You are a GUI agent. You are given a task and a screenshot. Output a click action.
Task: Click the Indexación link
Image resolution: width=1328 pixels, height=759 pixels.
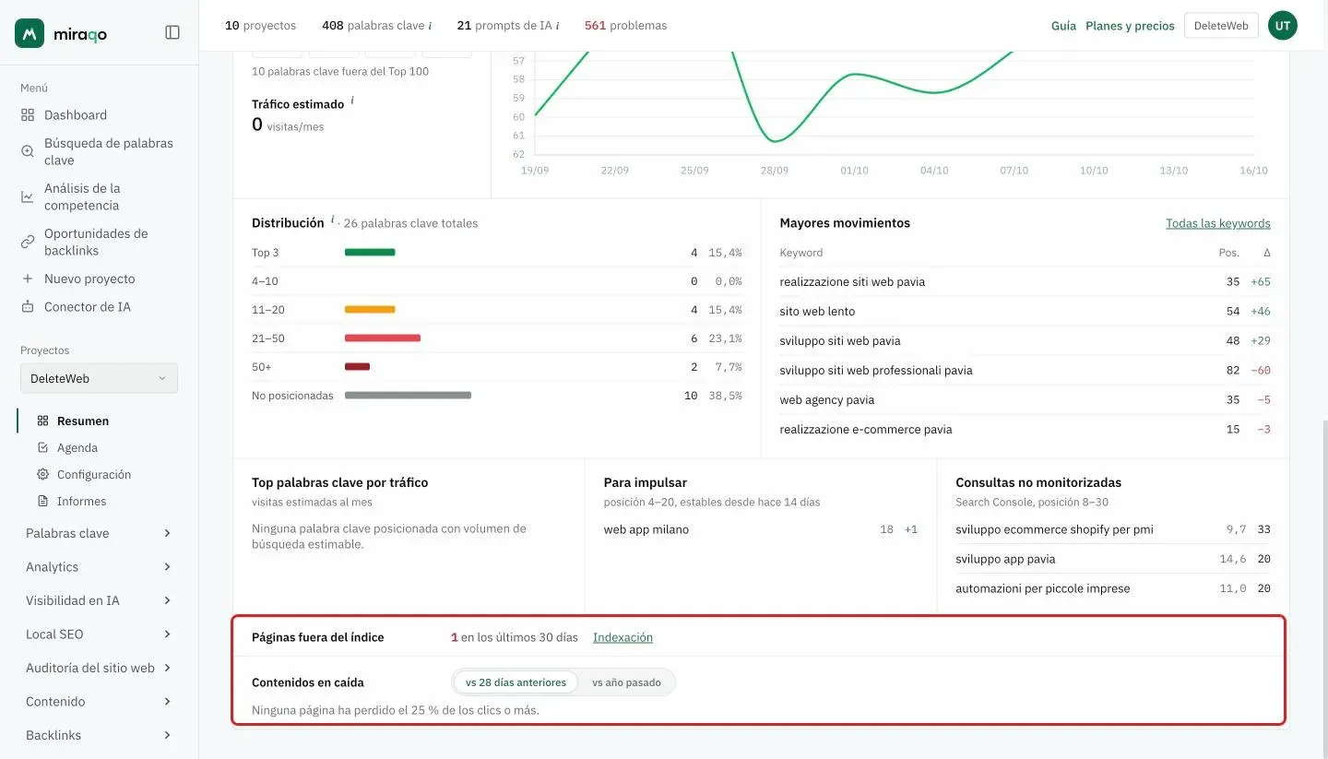tap(622, 637)
